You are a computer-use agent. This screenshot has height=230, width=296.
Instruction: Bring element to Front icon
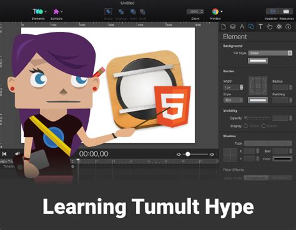[133, 12]
